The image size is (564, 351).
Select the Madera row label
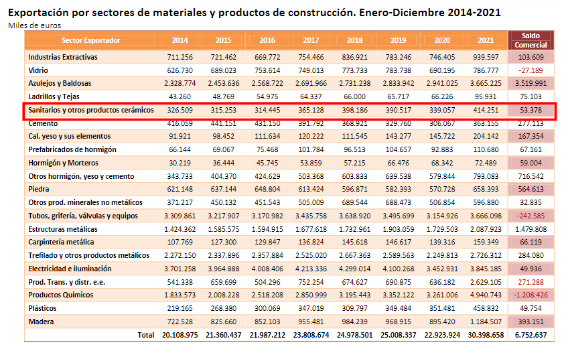pyautogui.click(x=41, y=322)
